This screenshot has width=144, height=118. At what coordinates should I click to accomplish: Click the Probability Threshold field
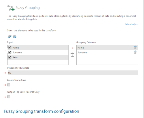(73, 73)
